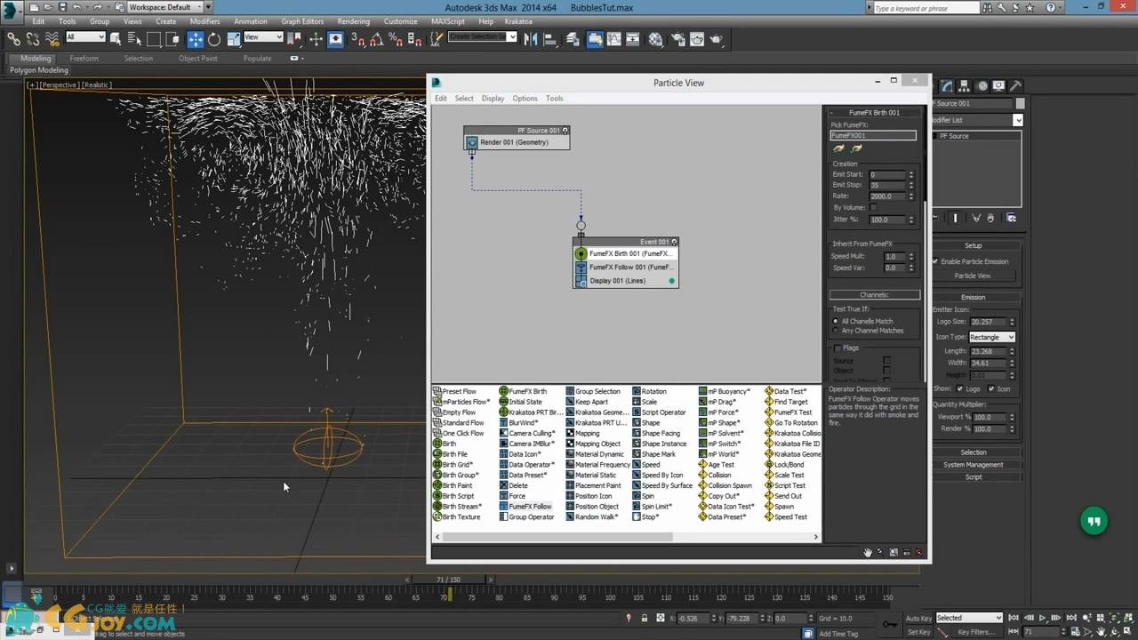Screen dimensions: 1138x640
Task: Open the Icon Type Rectangle dropdown
Action: [992, 337]
